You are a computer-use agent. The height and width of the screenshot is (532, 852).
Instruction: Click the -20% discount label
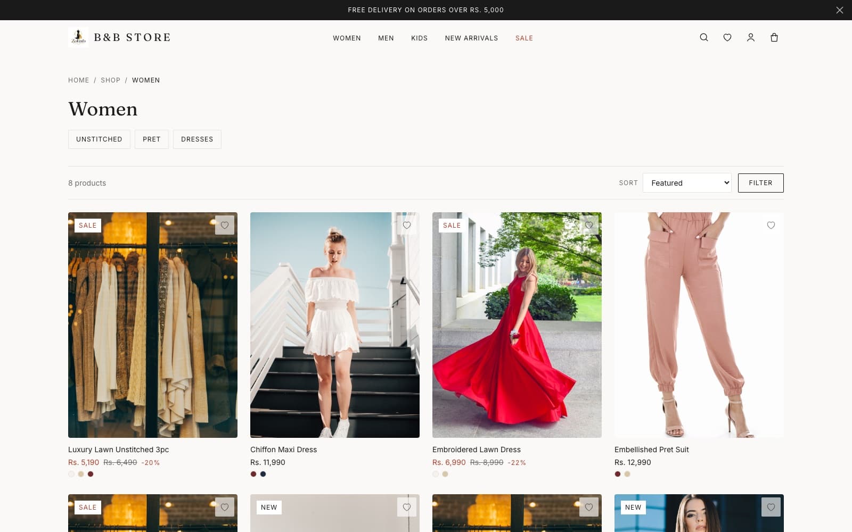click(x=150, y=463)
